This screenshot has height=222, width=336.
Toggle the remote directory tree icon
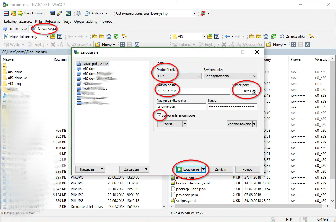pos(311,37)
